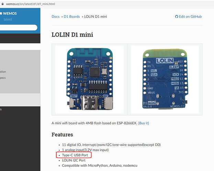Click the LOLIN D1 mini page heading
Image resolution: width=214 pixels, height=171 pixels.
(x=72, y=35)
